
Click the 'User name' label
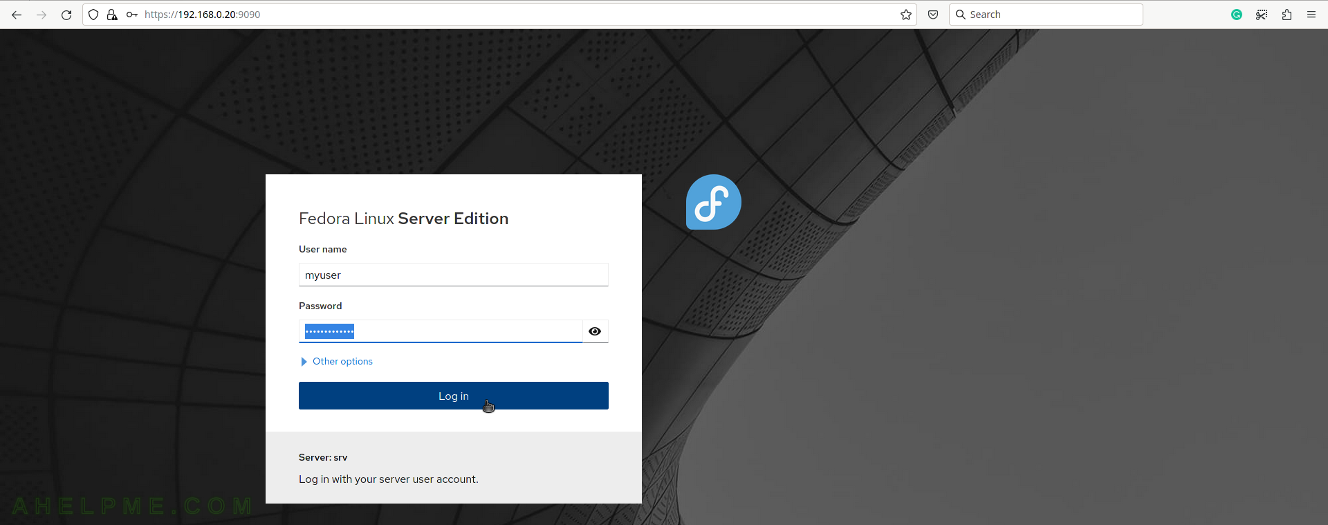323,249
